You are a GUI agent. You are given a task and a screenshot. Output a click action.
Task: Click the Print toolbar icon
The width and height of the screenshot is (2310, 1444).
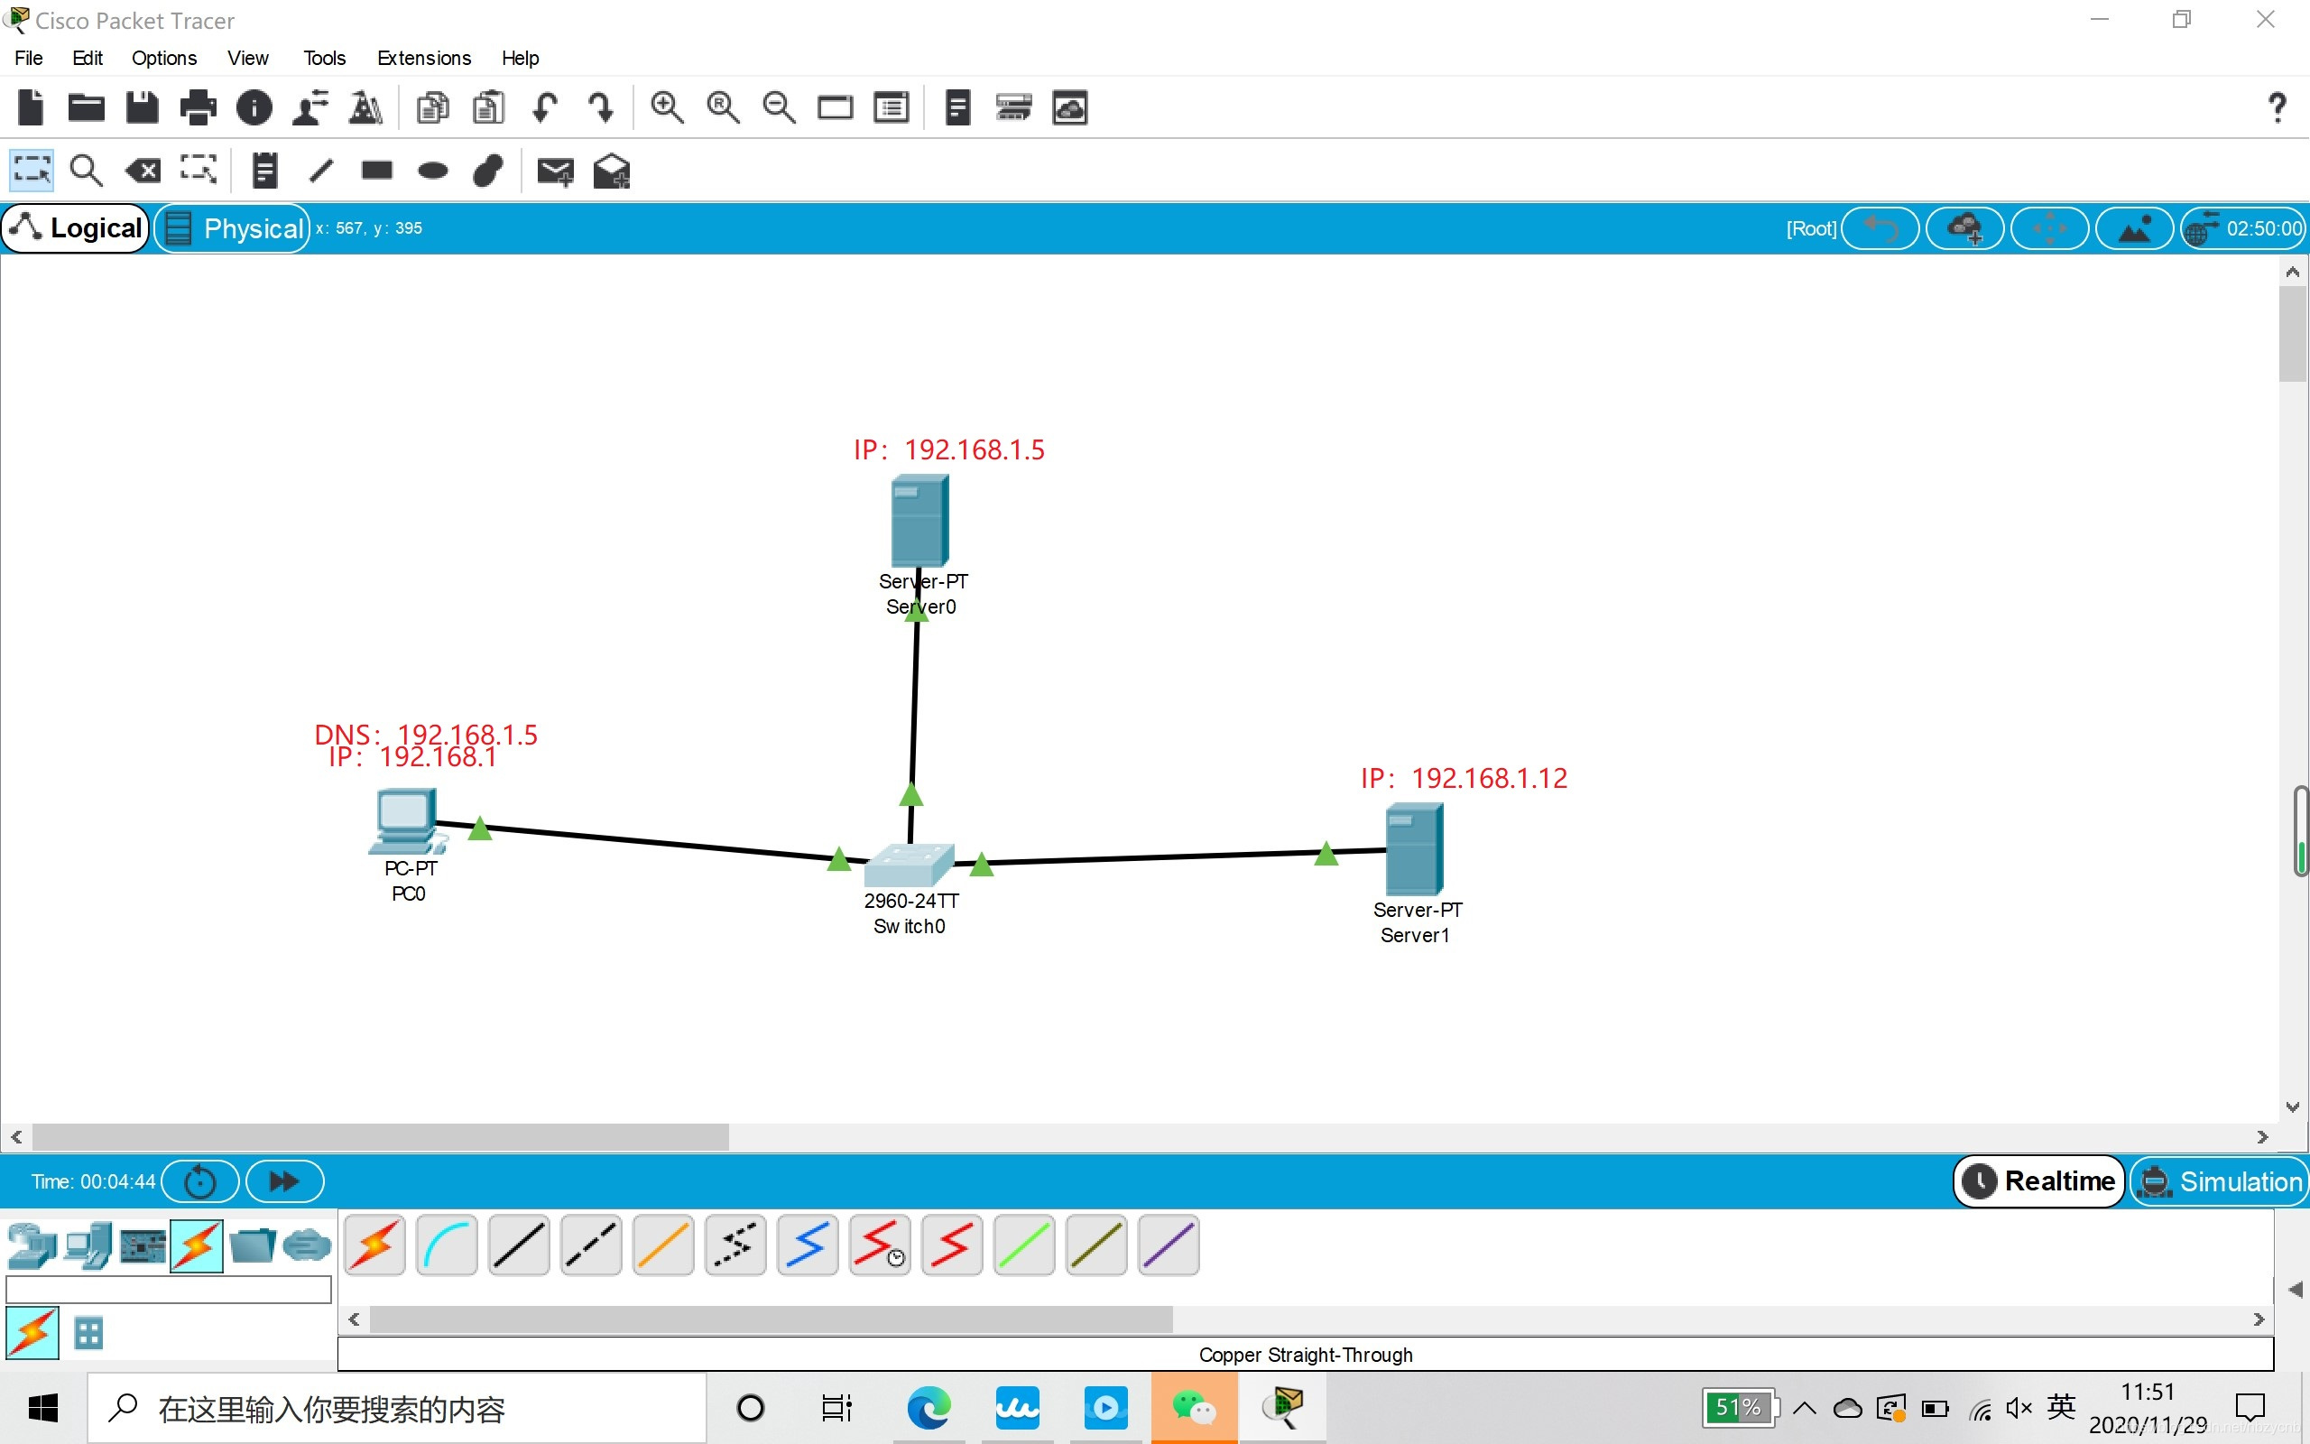point(198,108)
